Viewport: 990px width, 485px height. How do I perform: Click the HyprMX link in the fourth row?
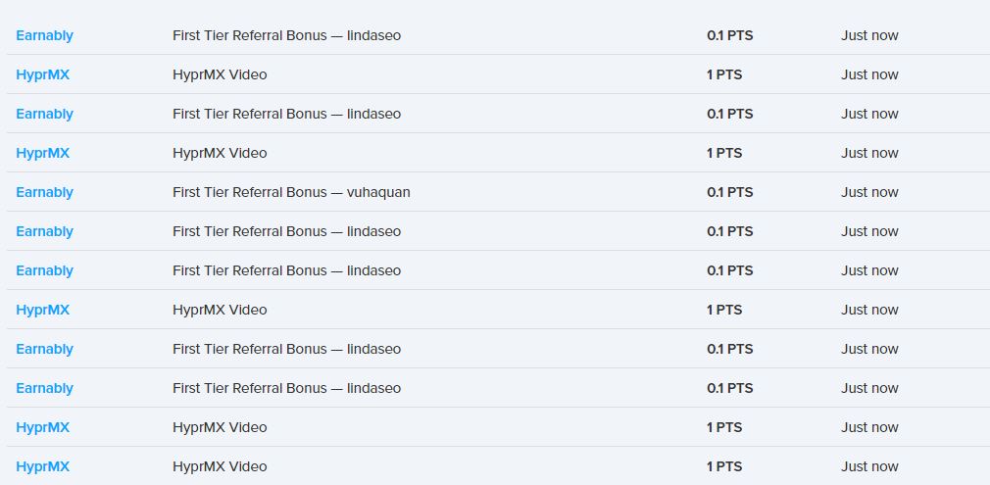coord(42,153)
